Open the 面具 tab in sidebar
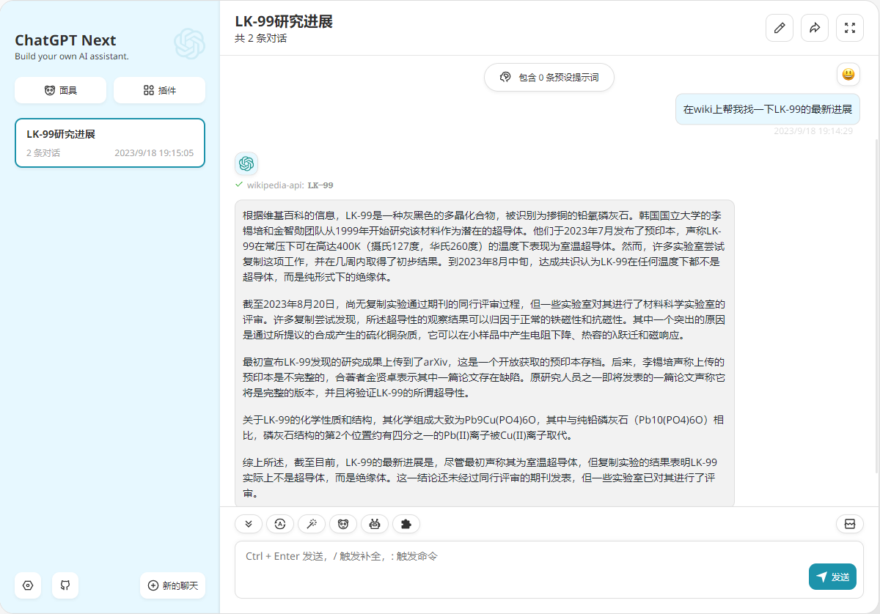Viewport: 880px width, 614px height. [60, 90]
